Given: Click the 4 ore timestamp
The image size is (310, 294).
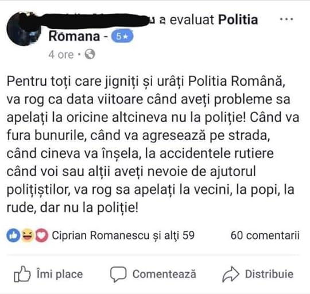Looking at the screenshot, I should (61, 55).
